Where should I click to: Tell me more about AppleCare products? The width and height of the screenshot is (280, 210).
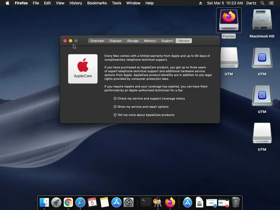(144, 115)
